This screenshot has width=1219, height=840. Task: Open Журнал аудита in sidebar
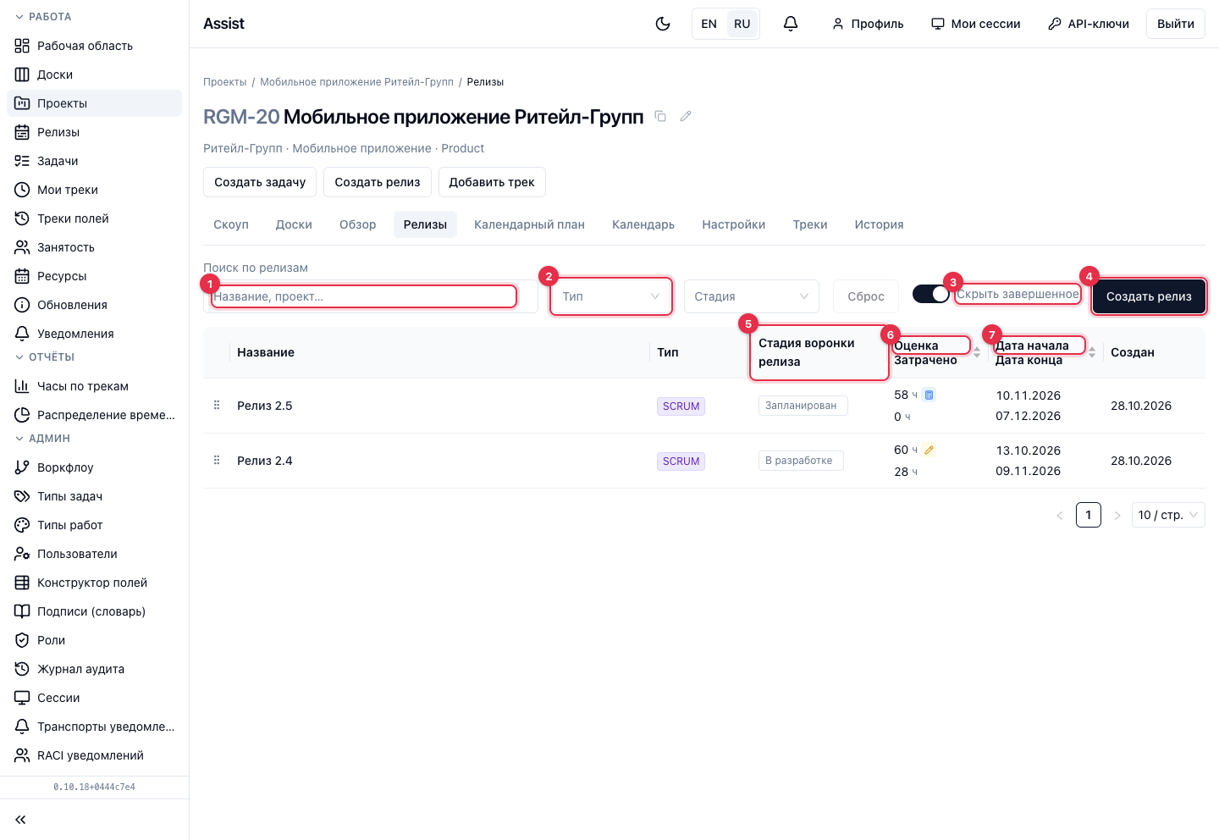coord(94,669)
